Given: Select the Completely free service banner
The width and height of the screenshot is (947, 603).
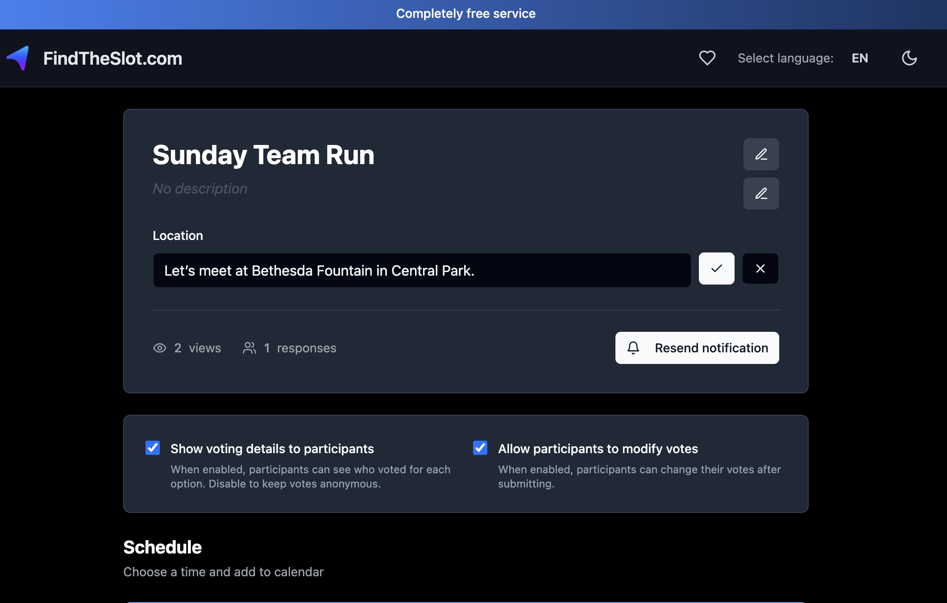Looking at the screenshot, I should (466, 13).
